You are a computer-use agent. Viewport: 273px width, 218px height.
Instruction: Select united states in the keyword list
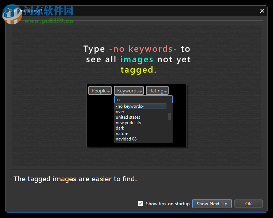pyautogui.click(x=128, y=117)
